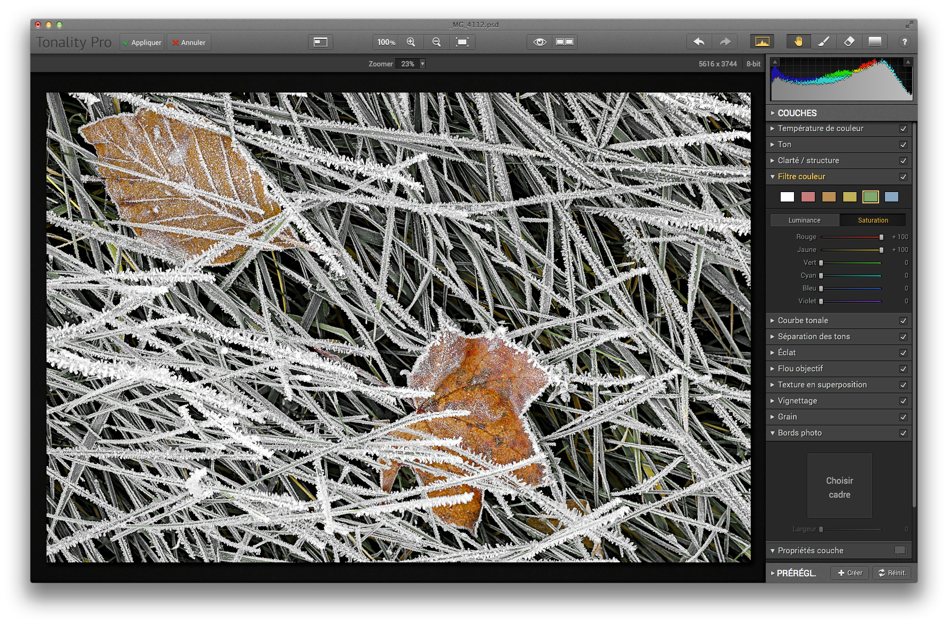
Task: Toggle the Grain checkbox
Action: (x=903, y=417)
